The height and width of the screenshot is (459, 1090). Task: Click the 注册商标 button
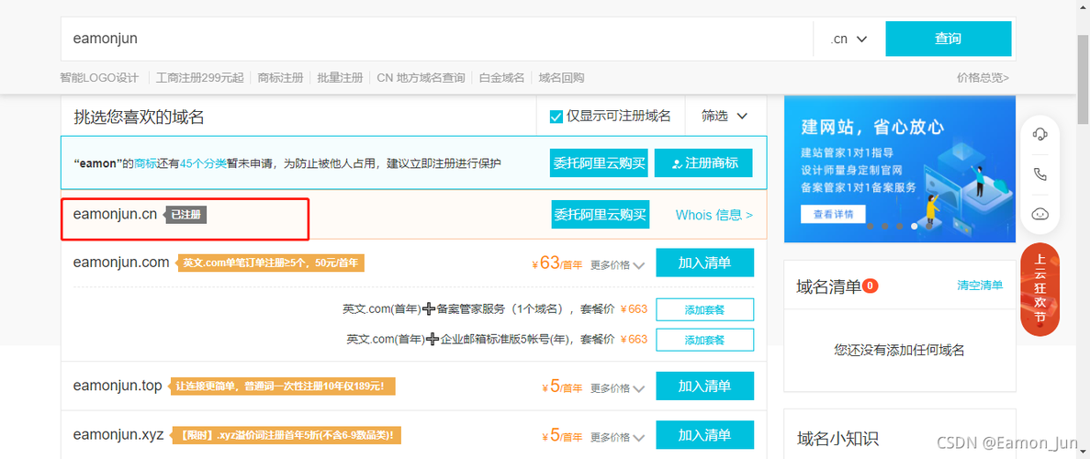tap(703, 162)
